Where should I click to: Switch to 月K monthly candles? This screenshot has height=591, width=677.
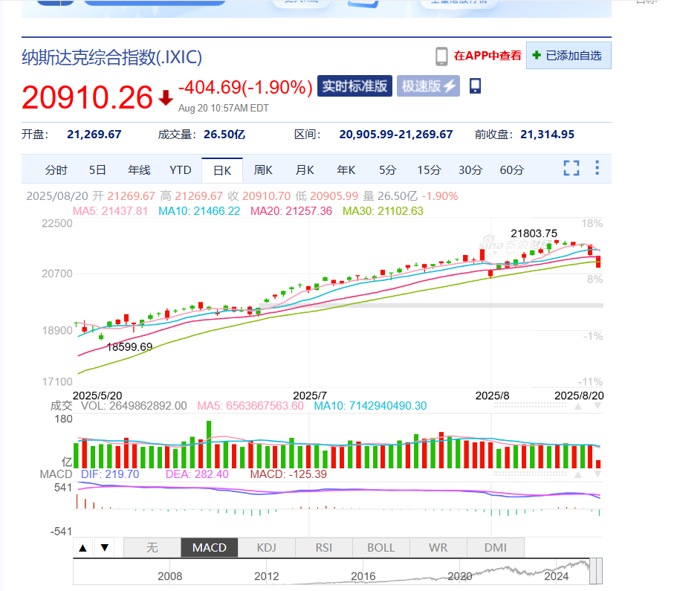coord(305,169)
